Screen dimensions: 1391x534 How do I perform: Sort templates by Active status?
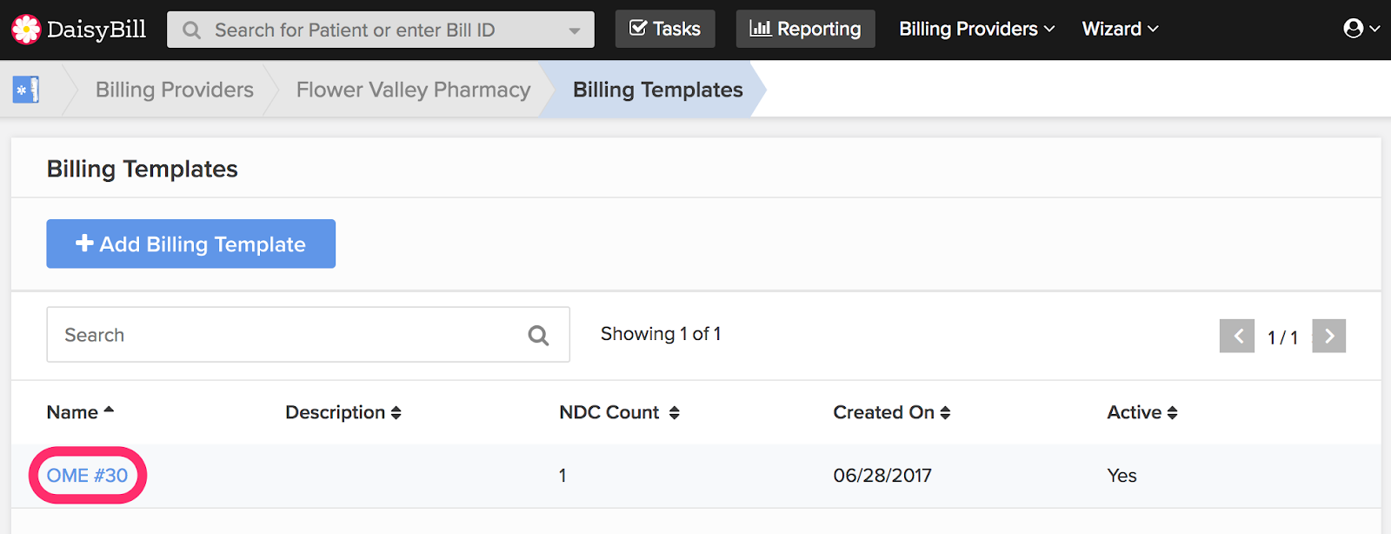click(x=1172, y=413)
